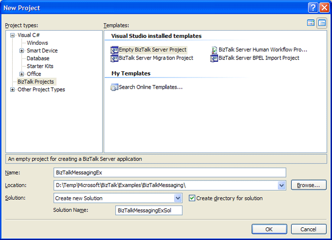Screen dimensions: 332x240
Task: Select Starter Kits project type
Action: click(x=40, y=66)
